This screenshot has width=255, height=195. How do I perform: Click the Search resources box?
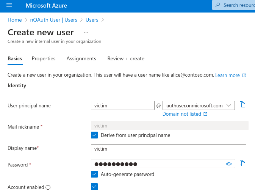(x=234, y=5)
